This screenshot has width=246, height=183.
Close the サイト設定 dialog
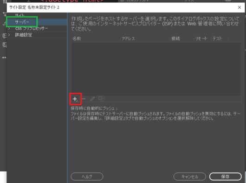coord(240,7)
